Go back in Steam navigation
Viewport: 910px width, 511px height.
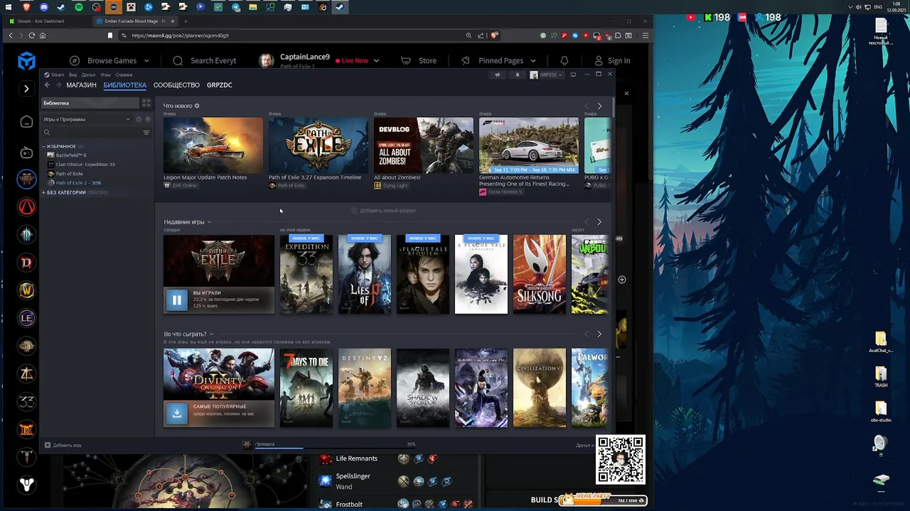[x=47, y=85]
